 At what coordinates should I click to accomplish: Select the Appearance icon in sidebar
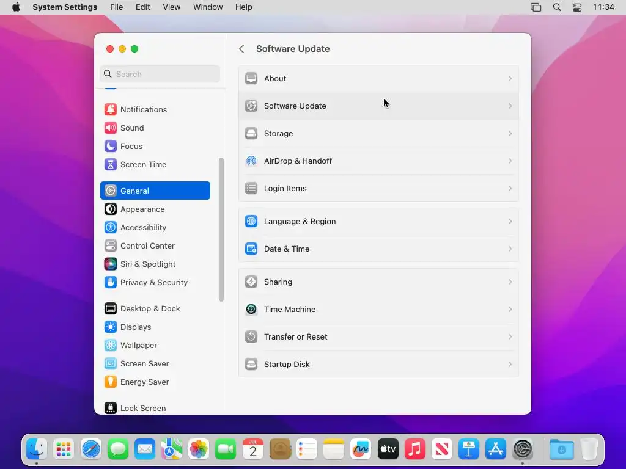[x=111, y=209]
